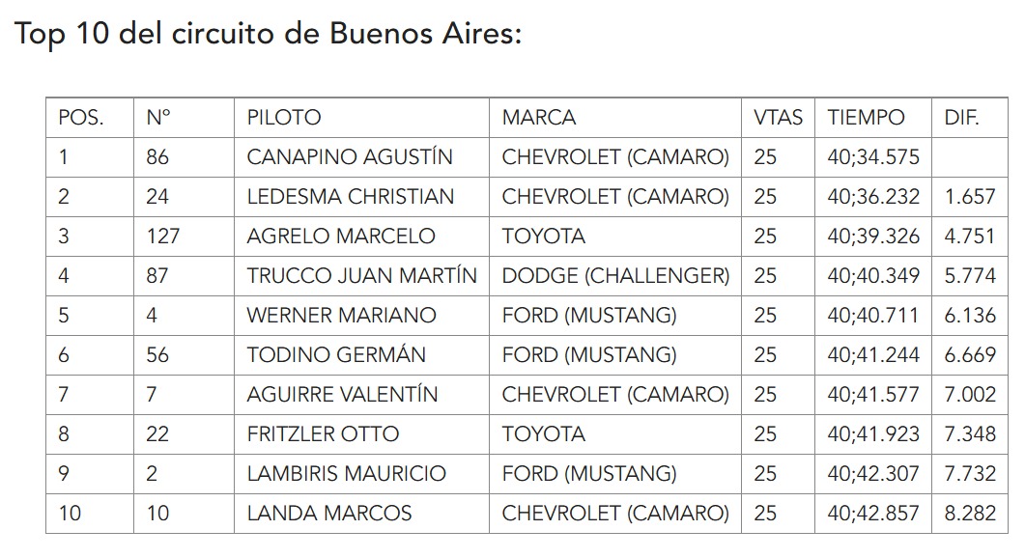Select the MARCA column header
The image size is (1025, 558).
[x=539, y=118]
